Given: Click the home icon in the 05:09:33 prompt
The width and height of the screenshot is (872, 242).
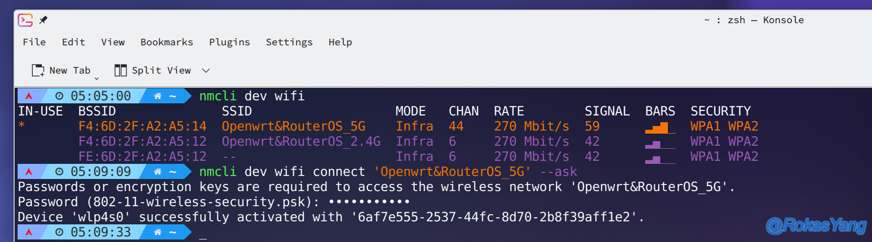Looking at the screenshot, I should tap(158, 232).
